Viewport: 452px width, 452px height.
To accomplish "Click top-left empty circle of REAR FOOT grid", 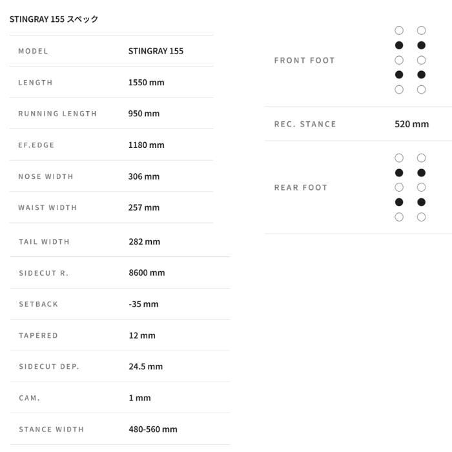I will (x=399, y=158).
